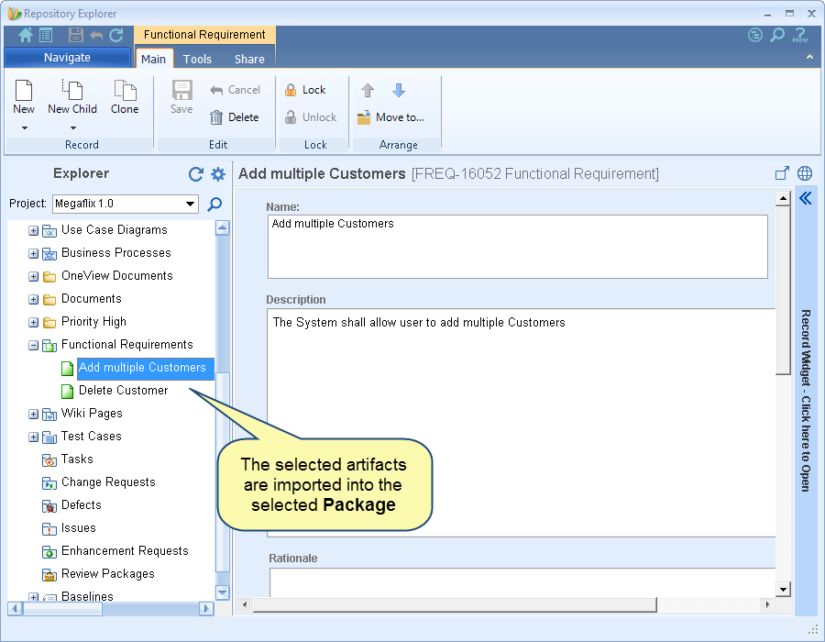
Task: Lock the current record
Action: (x=305, y=90)
